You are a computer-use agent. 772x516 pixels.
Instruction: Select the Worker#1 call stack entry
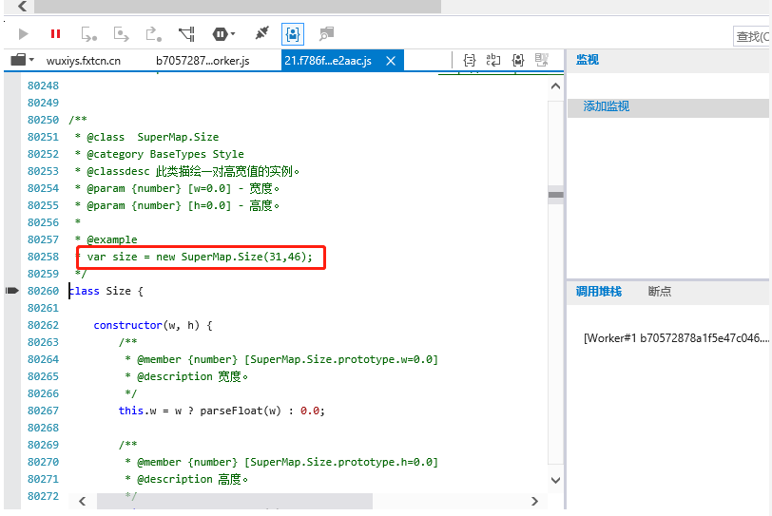point(675,338)
